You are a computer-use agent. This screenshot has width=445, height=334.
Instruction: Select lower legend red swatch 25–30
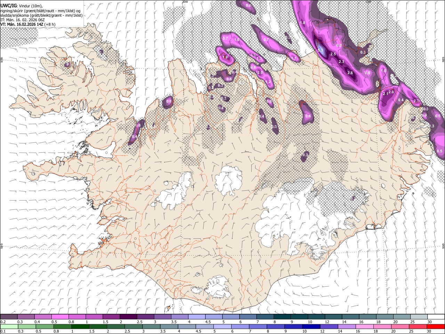418,326
